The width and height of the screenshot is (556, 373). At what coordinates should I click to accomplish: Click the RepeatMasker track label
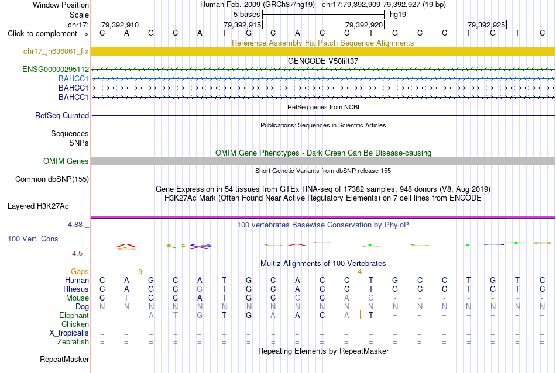[x=64, y=359]
